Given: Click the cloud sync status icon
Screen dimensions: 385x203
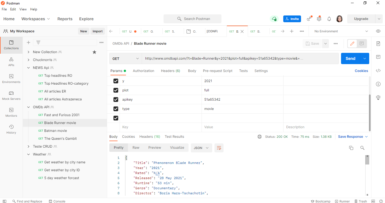Looking at the screenshot, I should [274, 19].
